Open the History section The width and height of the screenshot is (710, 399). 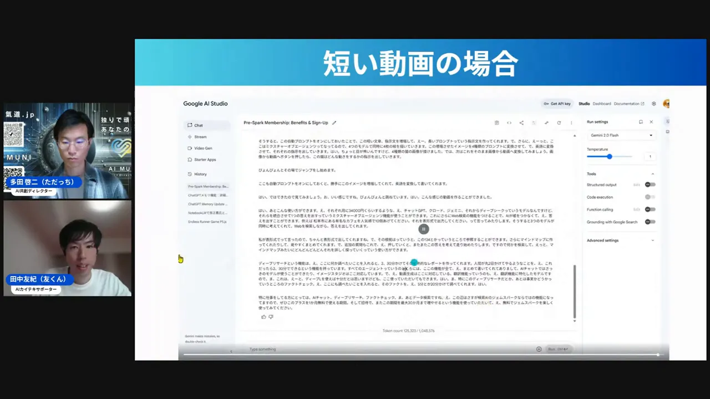[x=200, y=174]
